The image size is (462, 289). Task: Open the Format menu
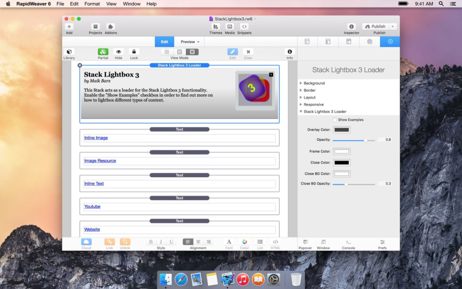[x=92, y=4]
